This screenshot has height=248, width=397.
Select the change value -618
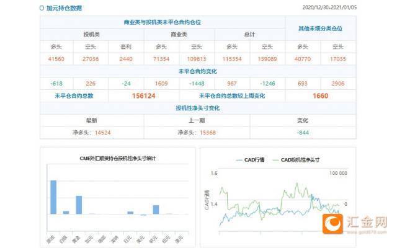coord(56,84)
